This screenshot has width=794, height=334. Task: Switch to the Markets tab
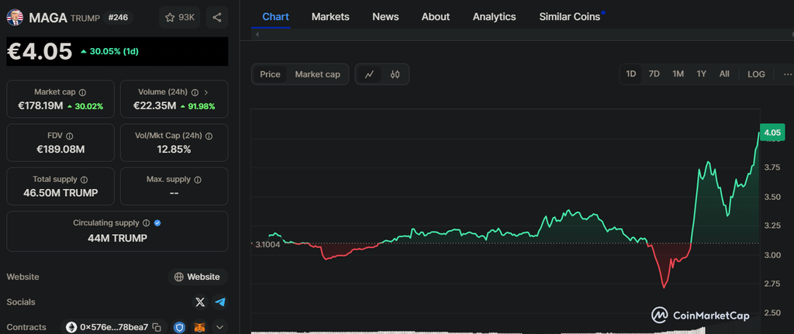pos(330,16)
